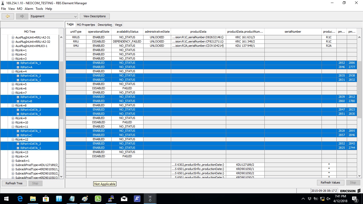Open the Help menu

coord(49,9)
